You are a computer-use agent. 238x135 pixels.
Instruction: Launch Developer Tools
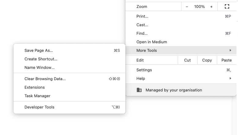tap(69, 107)
